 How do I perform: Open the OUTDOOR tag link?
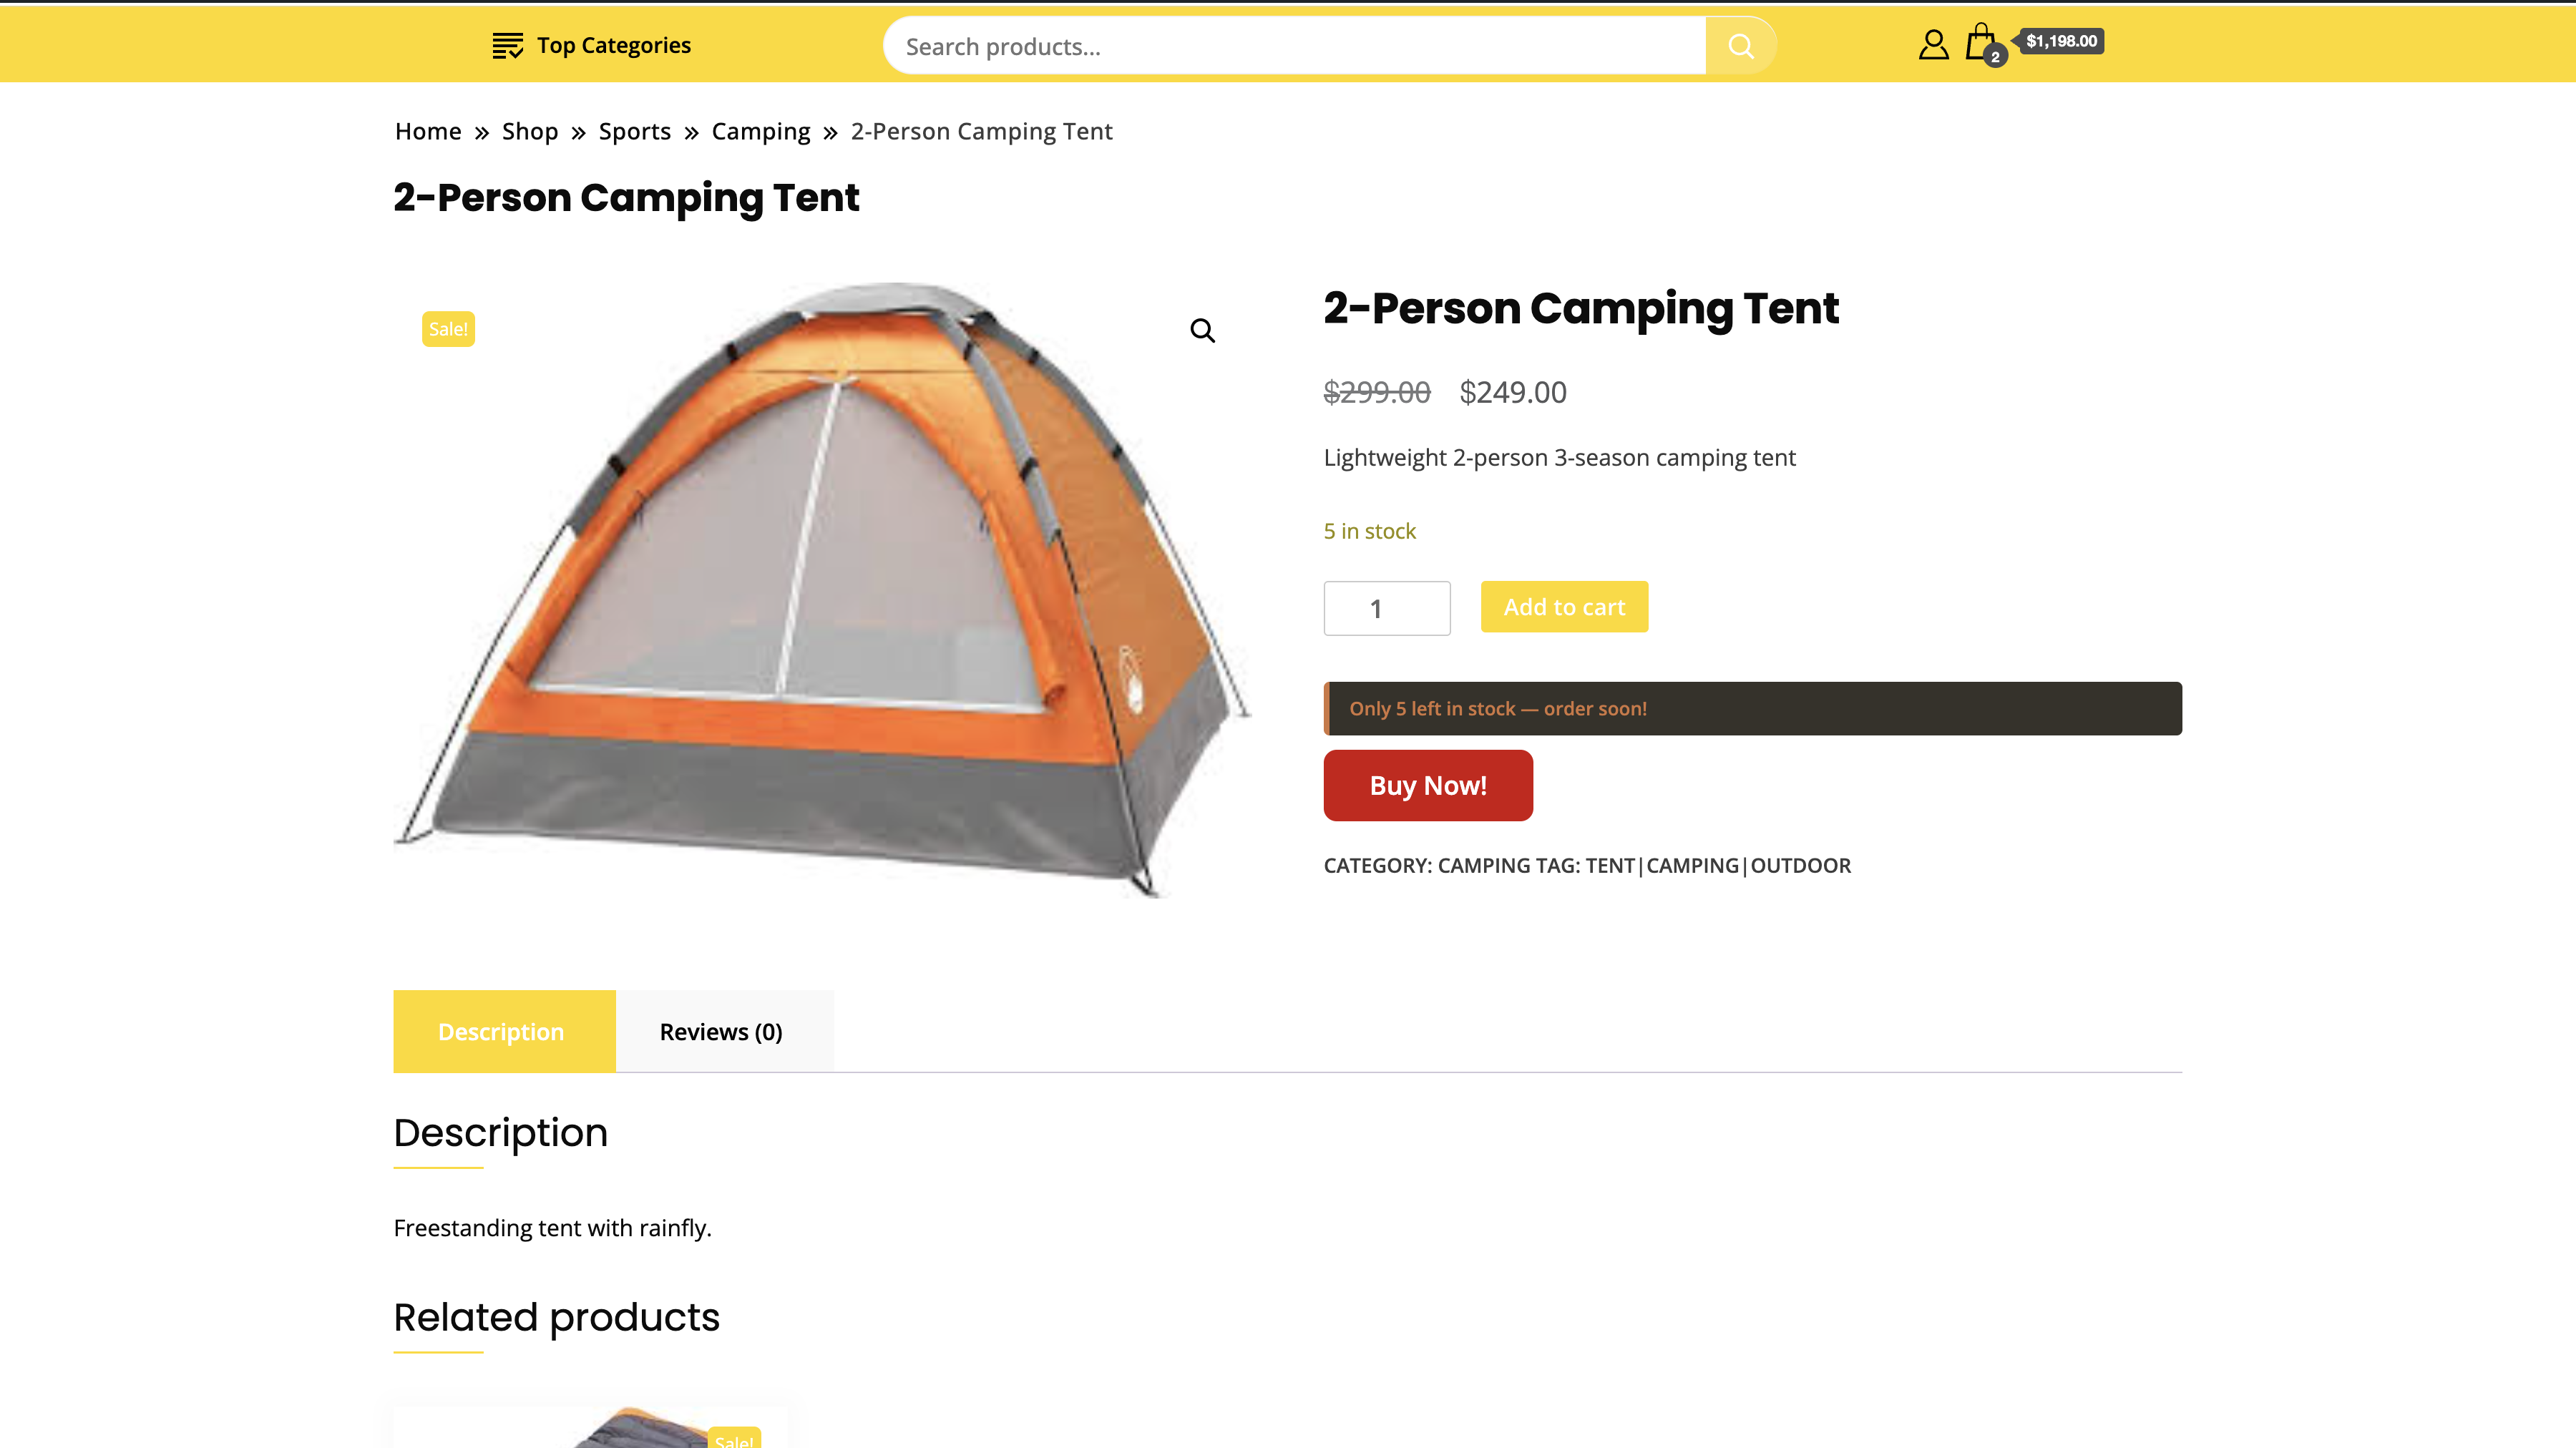click(x=1800, y=866)
